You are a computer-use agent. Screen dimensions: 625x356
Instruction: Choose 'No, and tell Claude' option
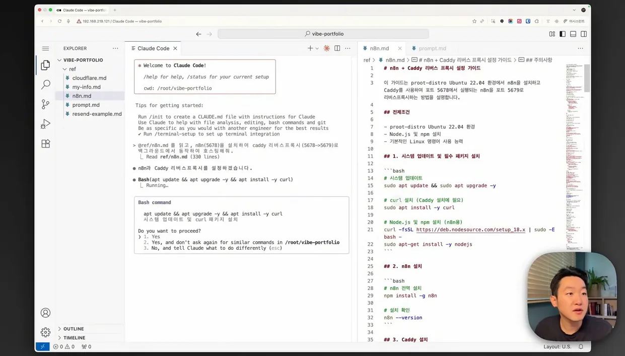point(213,248)
